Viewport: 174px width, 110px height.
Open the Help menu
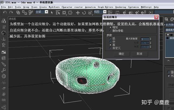tap(156, 7)
